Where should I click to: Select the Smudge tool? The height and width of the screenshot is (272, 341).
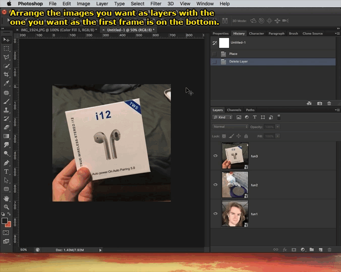(x=6, y=145)
